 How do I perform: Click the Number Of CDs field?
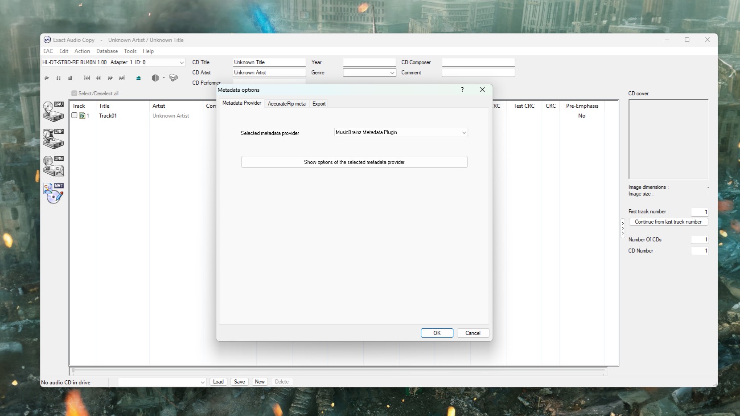point(699,240)
